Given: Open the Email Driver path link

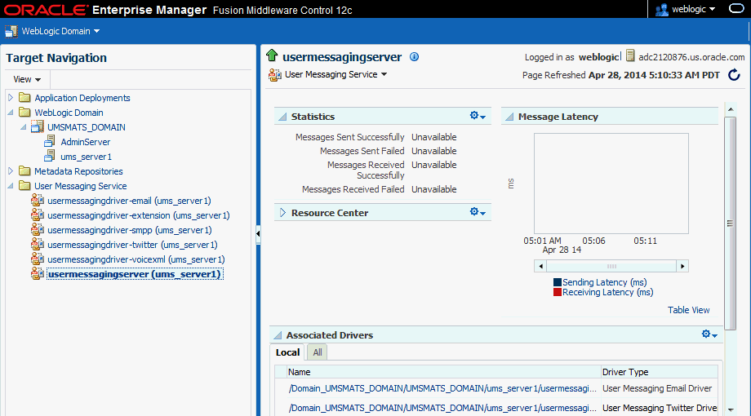Looking at the screenshot, I should (x=442, y=388).
